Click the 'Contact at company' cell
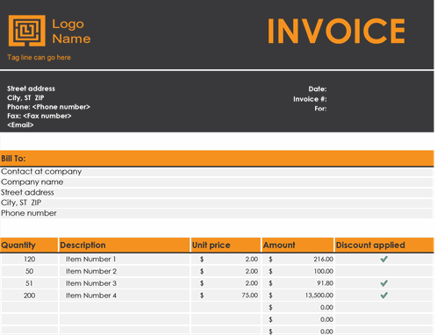 tap(217, 172)
